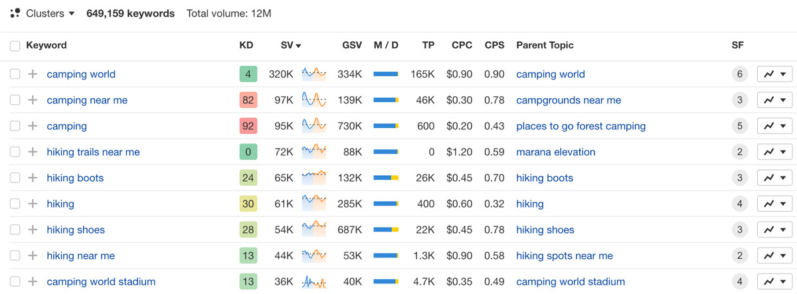The width and height of the screenshot is (797, 294).
Task: Open parent topic campgrounds near me
Action: (x=569, y=100)
